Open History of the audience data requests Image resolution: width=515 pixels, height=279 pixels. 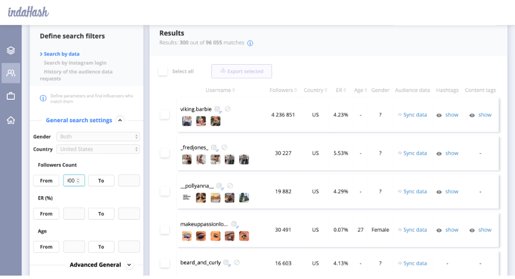pos(76,75)
